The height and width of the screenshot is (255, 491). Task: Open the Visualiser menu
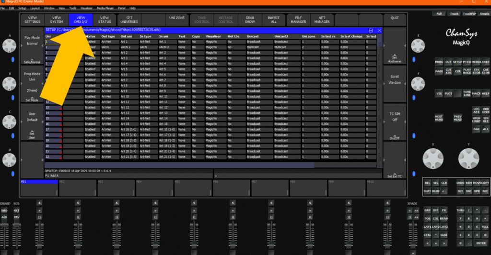tap(87, 8)
